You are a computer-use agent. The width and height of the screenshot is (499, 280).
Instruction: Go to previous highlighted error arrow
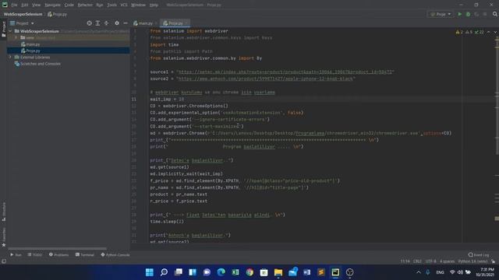click(x=489, y=32)
